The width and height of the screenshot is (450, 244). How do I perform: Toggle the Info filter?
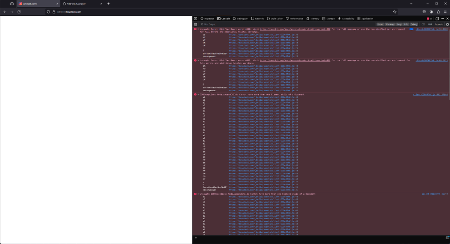(406, 24)
